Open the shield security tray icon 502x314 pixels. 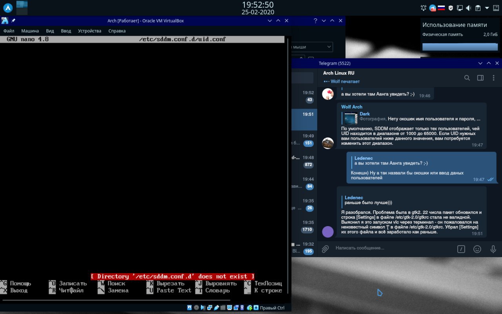click(451, 8)
